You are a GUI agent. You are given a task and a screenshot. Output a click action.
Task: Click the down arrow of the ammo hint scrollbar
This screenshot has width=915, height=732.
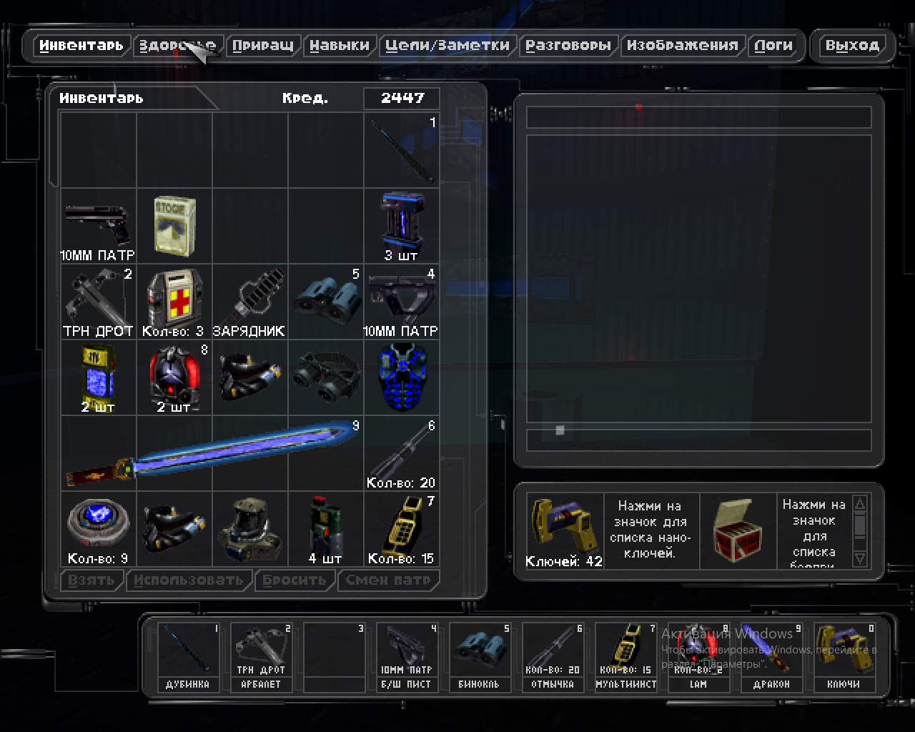click(x=860, y=559)
